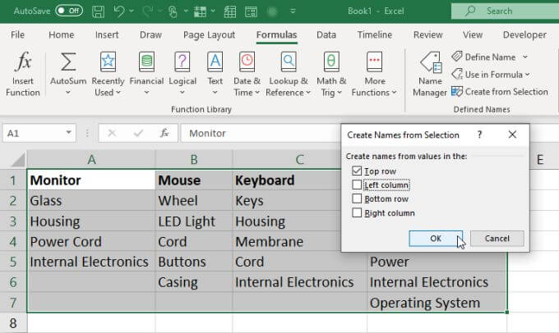The width and height of the screenshot is (559, 333).
Task: Open the AutoSum sigma icon
Action: [68, 64]
